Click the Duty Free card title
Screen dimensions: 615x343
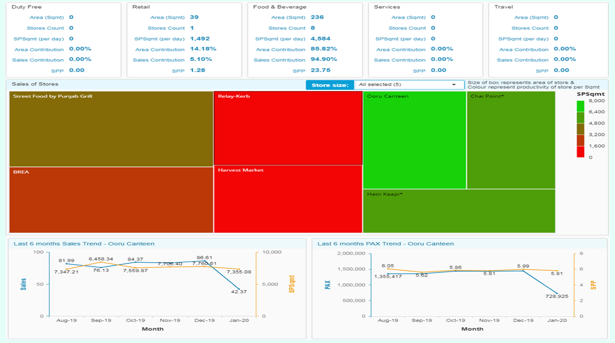(x=27, y=7)
